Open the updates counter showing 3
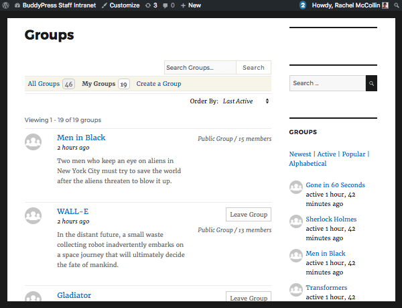Viewport: 402px width, 308px height. pos(151,5)
